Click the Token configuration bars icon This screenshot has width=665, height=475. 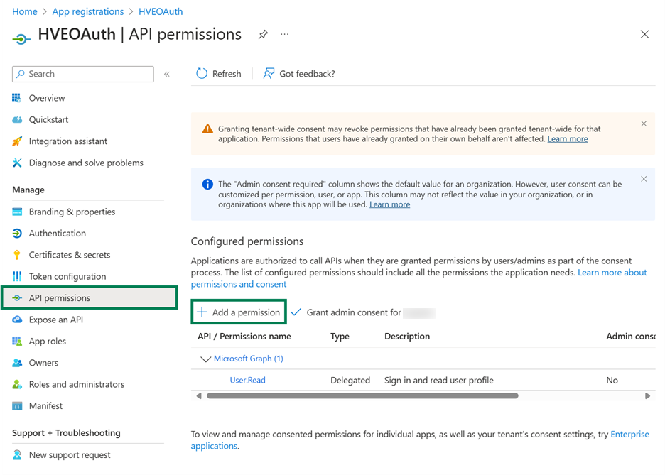coord(17,276)
